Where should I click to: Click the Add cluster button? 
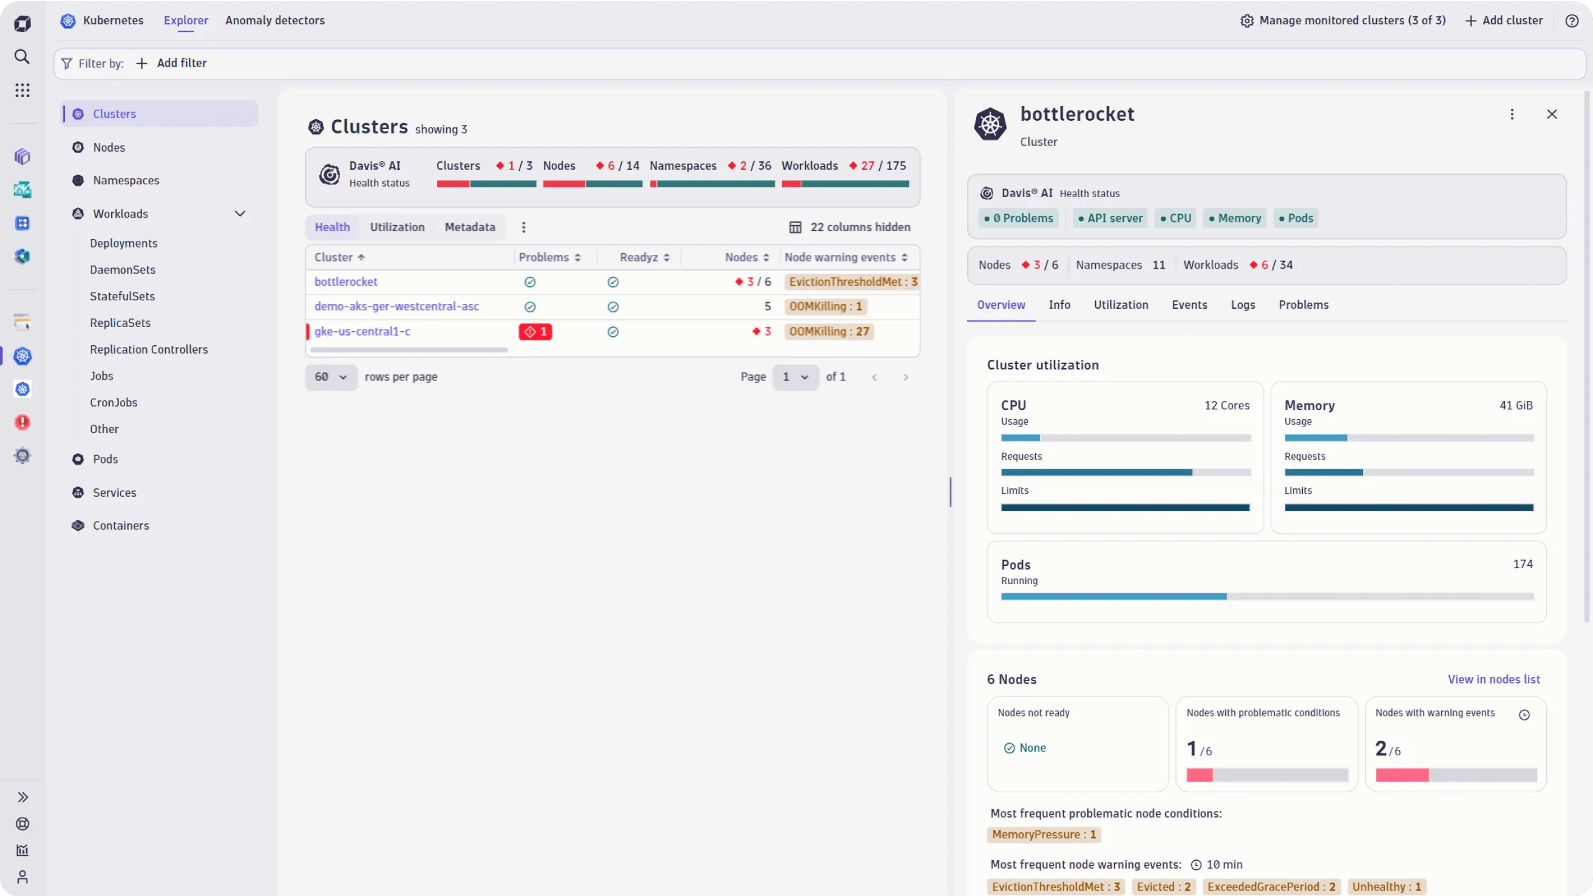point(1504,21)
